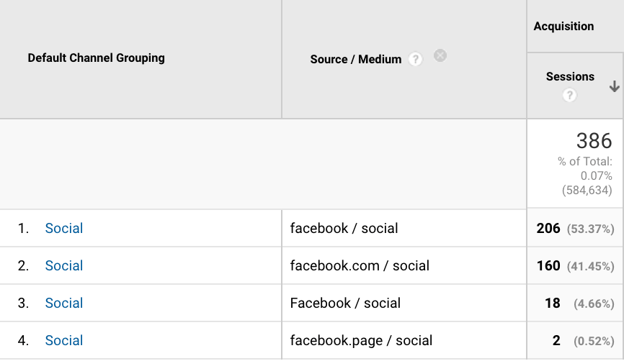Select the "facebook.page / social" source cell
624x361 pixels.
[x=361, y=341]
